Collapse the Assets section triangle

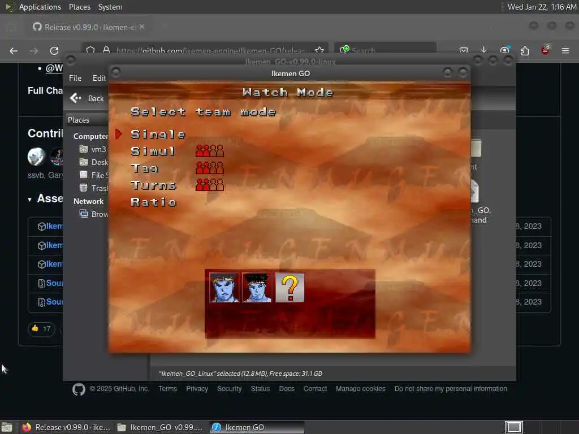[x=30, y=199]
